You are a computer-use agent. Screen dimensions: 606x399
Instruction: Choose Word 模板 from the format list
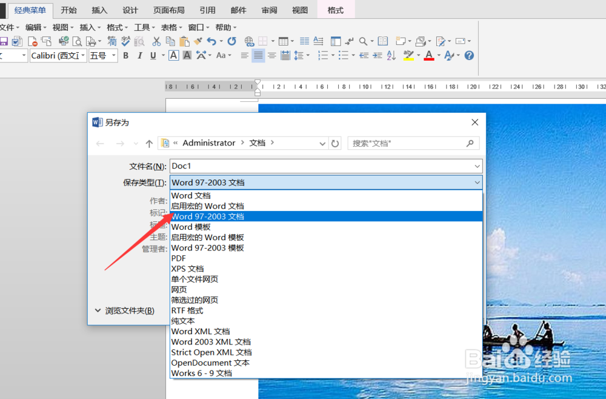190,226
